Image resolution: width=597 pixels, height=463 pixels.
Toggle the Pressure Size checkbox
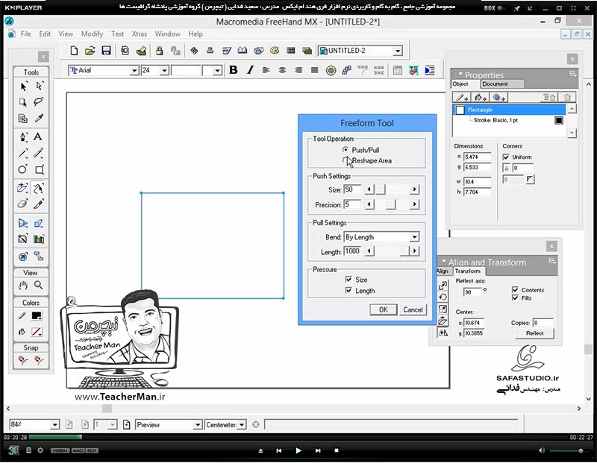pyautogui.click(x=348, y=280)
